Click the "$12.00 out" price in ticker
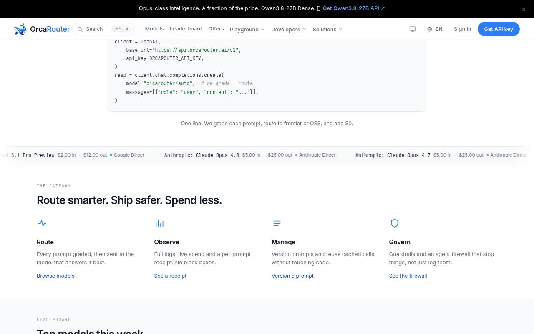Screen dimensions: 534x334 95,155
